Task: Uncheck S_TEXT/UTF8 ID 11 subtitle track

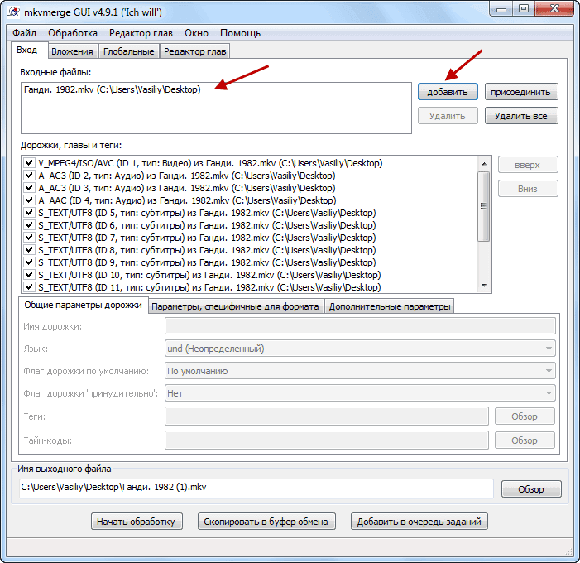Action: coord(29,286)
